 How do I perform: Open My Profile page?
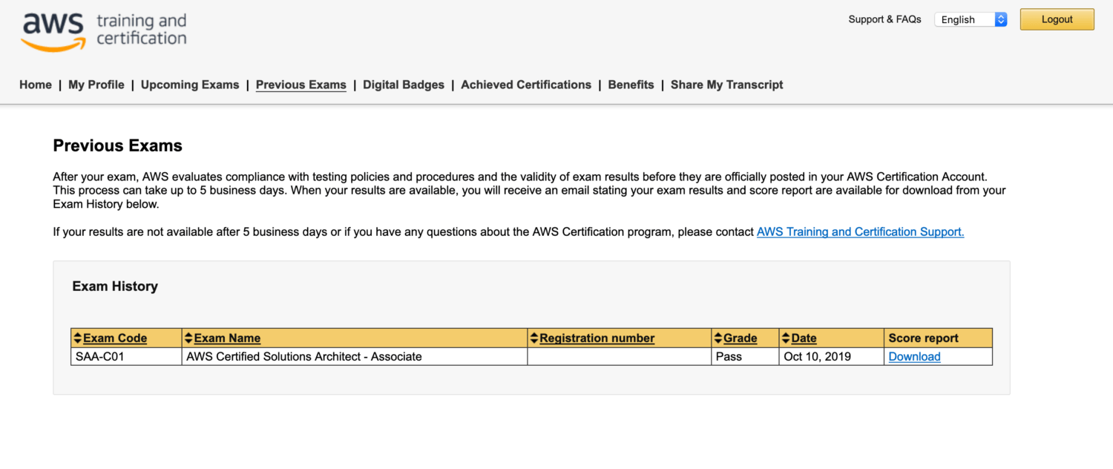coord(96,85)
